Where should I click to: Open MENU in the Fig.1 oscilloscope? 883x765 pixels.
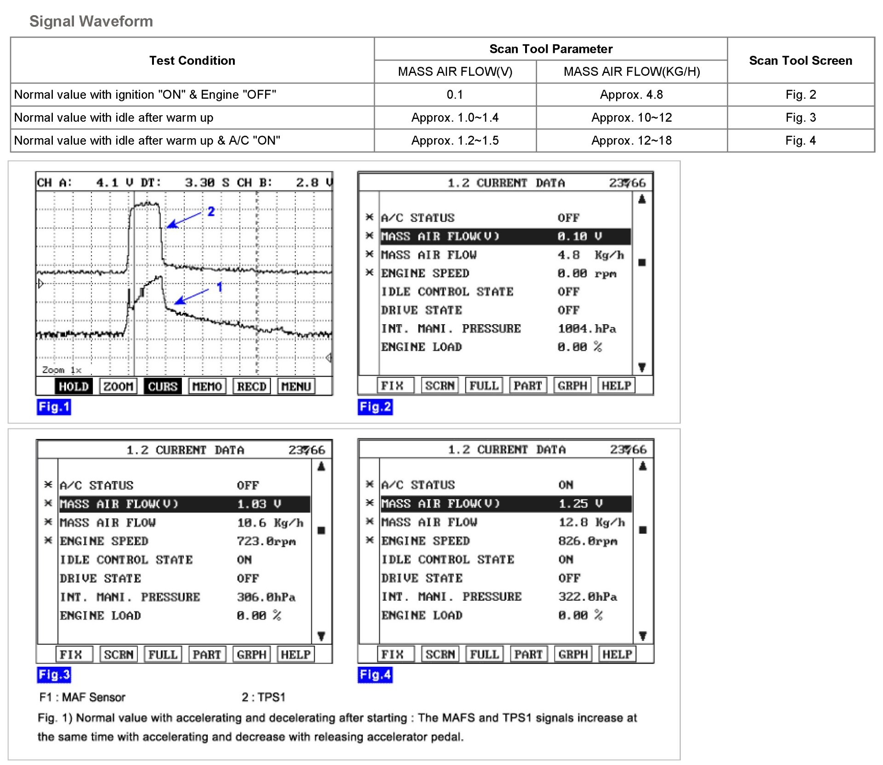(x=296, y=386)
